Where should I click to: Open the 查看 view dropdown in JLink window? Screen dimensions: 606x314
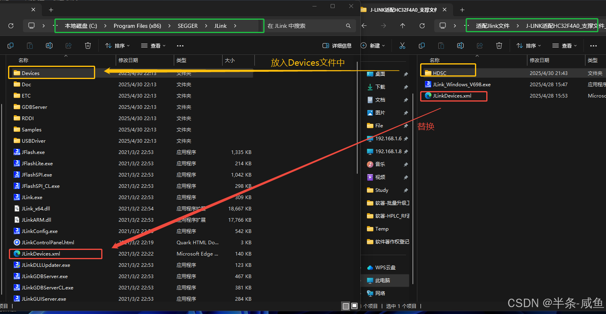pyautogui.click(x=153, y=46)
